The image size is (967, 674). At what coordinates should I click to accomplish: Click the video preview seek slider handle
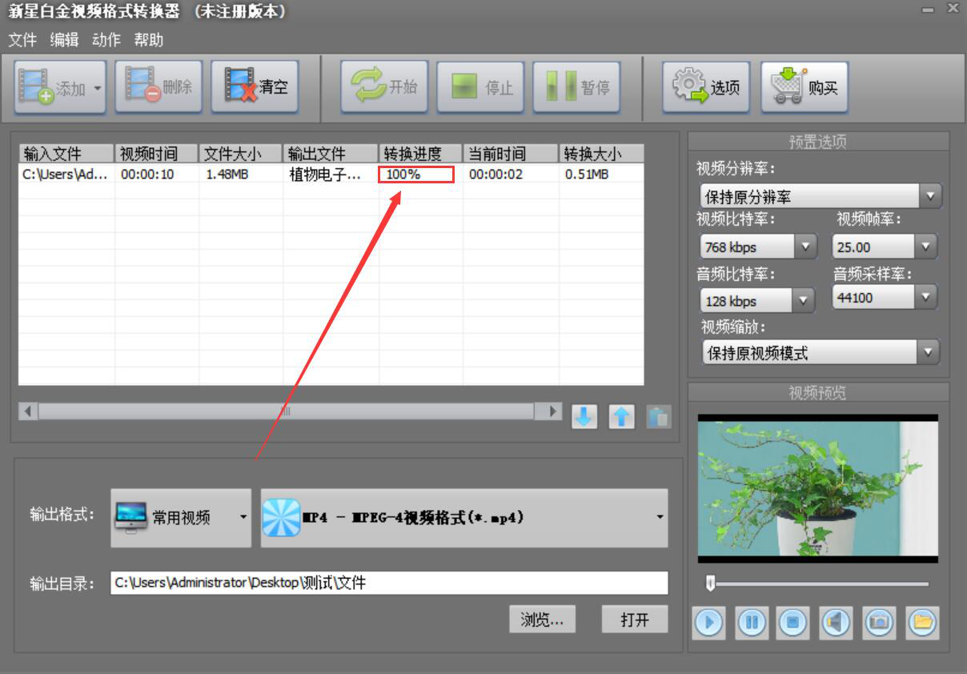(x=710, y=584)
